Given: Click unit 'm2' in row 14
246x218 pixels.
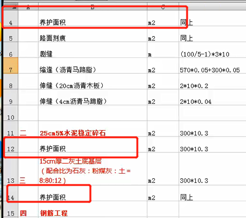Looking at the screenshot, I should point(152,198).
